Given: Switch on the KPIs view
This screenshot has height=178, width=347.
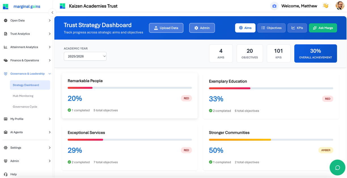Looking at the screenshot, I should click(x=297, y=28).
